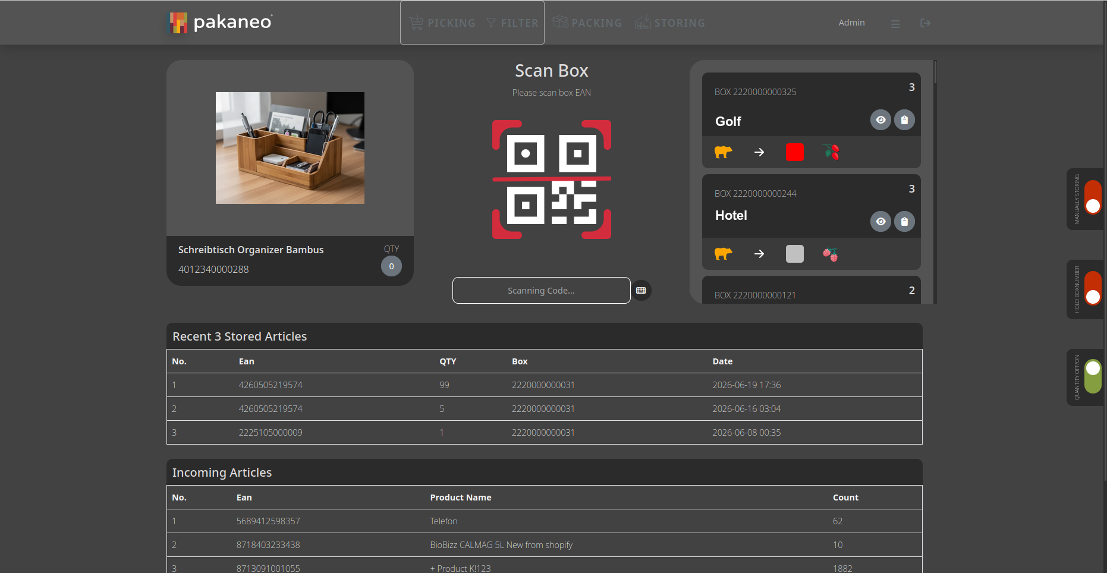Switch to the Storing tab
Viewport: 1107px width, 573px height.
[x=669, y=23]
